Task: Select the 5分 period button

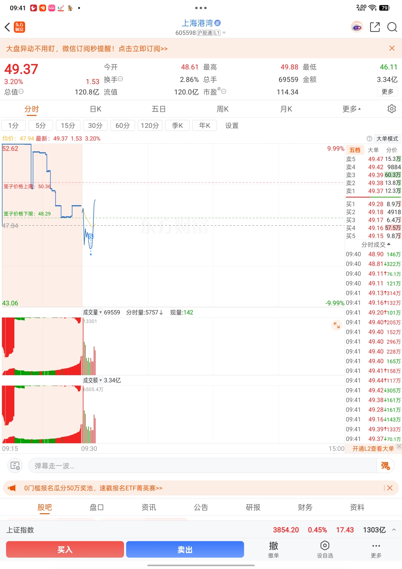Action: pyautogui.click(x=41, y=126)
